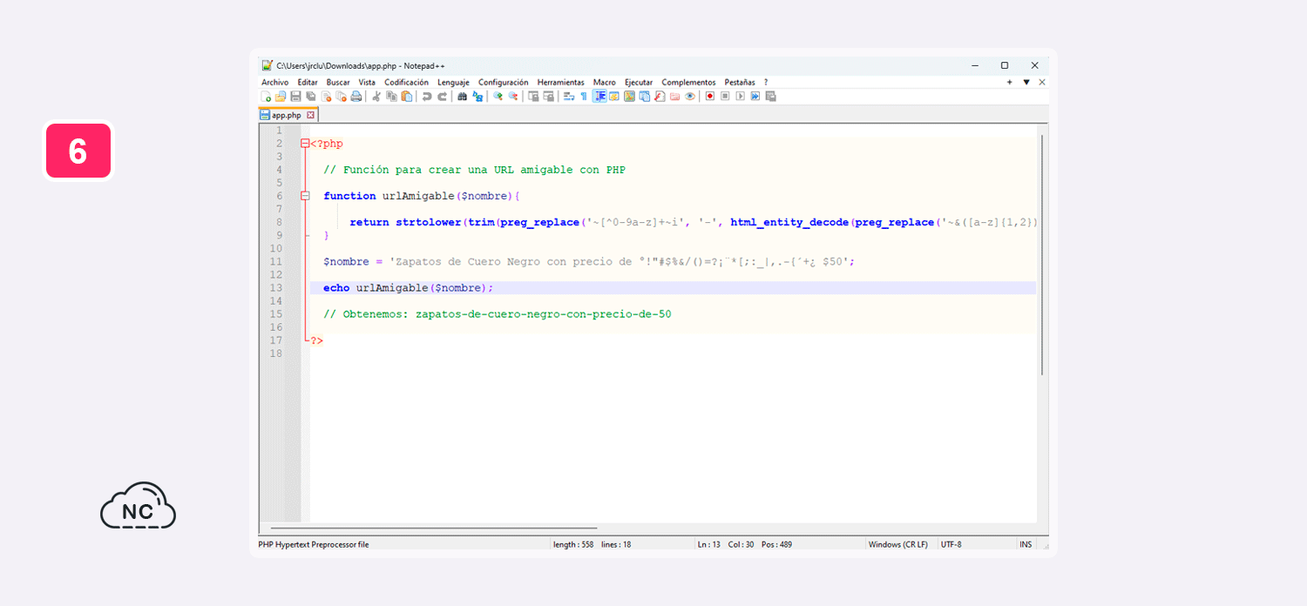The image size is (1307, 606).
Task: Place cursor on echo urlAmigable line
Action: [673, 287]
